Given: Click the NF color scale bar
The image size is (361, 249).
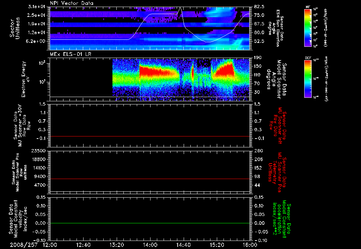Looking at the screenshot, I should tap(308, 27).
